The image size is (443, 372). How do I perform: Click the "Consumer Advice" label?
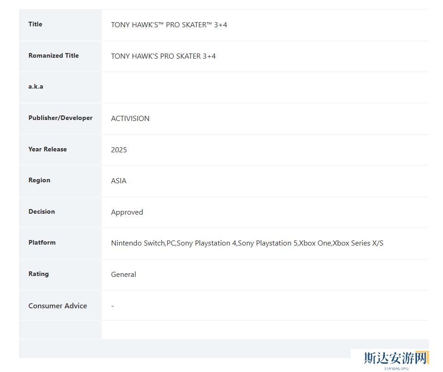(x=58, y=306)
